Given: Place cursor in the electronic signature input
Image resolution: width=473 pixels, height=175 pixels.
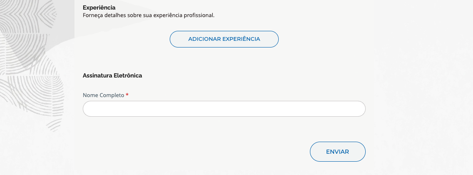Looking at the screenshot, I should coord(224,109).
